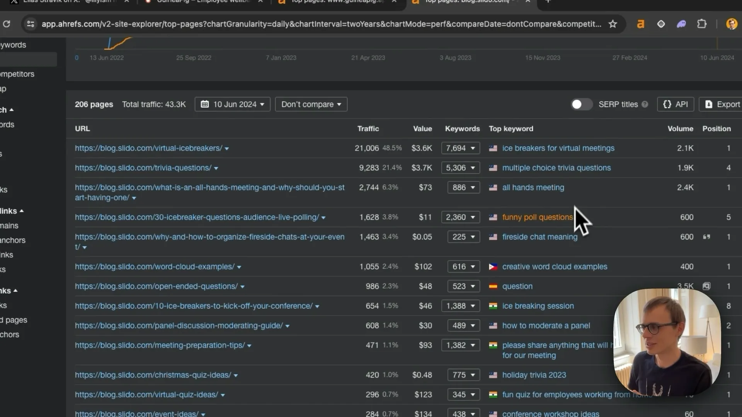742x417 pixels.
Task: Sort by the Traffic column header
Action: pyautogui.click(x=368, y=129)
